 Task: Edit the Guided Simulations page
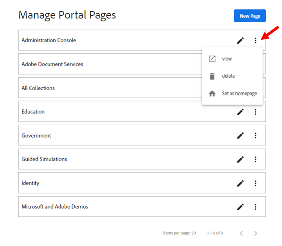click(x=241, y=159)
